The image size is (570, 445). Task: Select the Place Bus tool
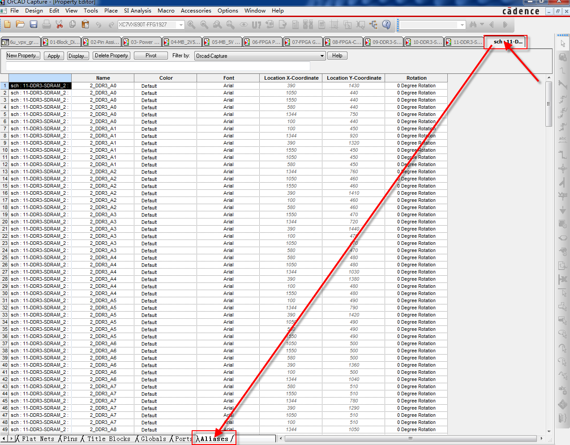563,154
